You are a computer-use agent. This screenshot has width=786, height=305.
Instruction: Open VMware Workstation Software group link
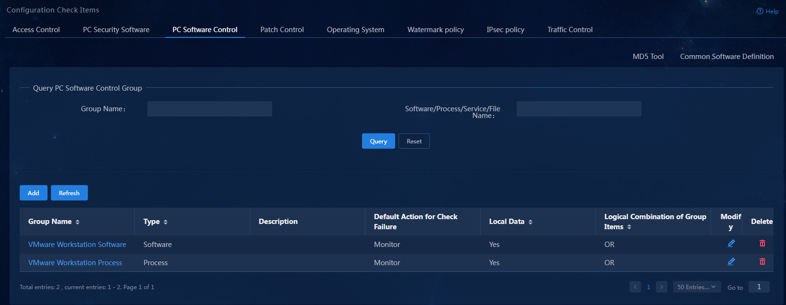77,245
